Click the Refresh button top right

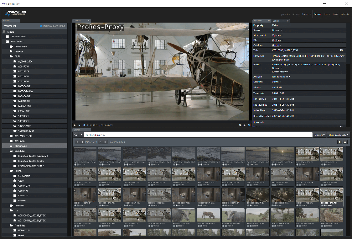point(344,14)
